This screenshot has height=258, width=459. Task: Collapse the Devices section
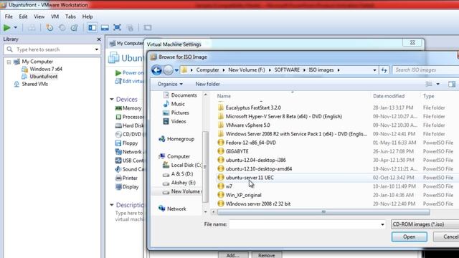pos(112,99)
